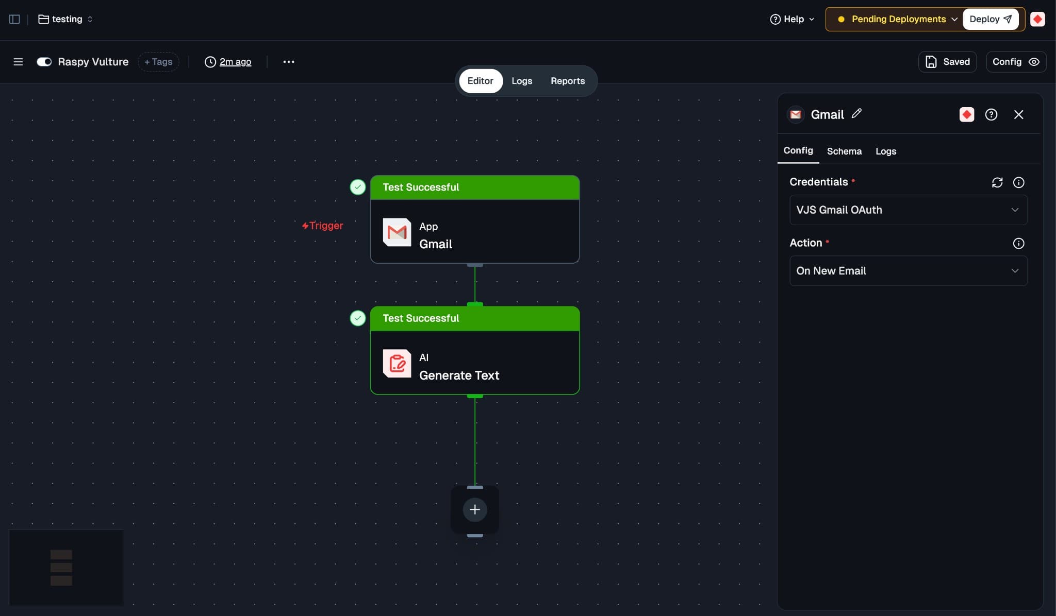This screenshot has width=1056, height=616.
Task: Open the three-dots more options menu
Action: (289, 62)
